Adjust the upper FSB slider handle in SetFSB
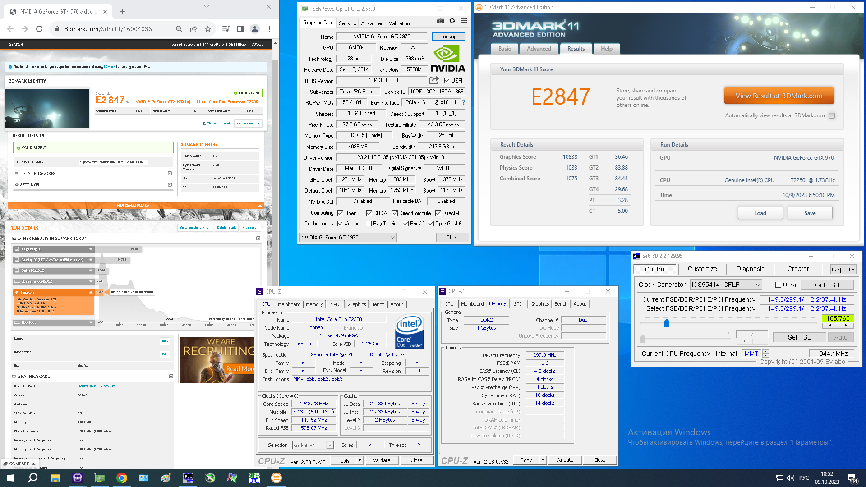This screenshot has height=487, width=866. tap(667, 323)
